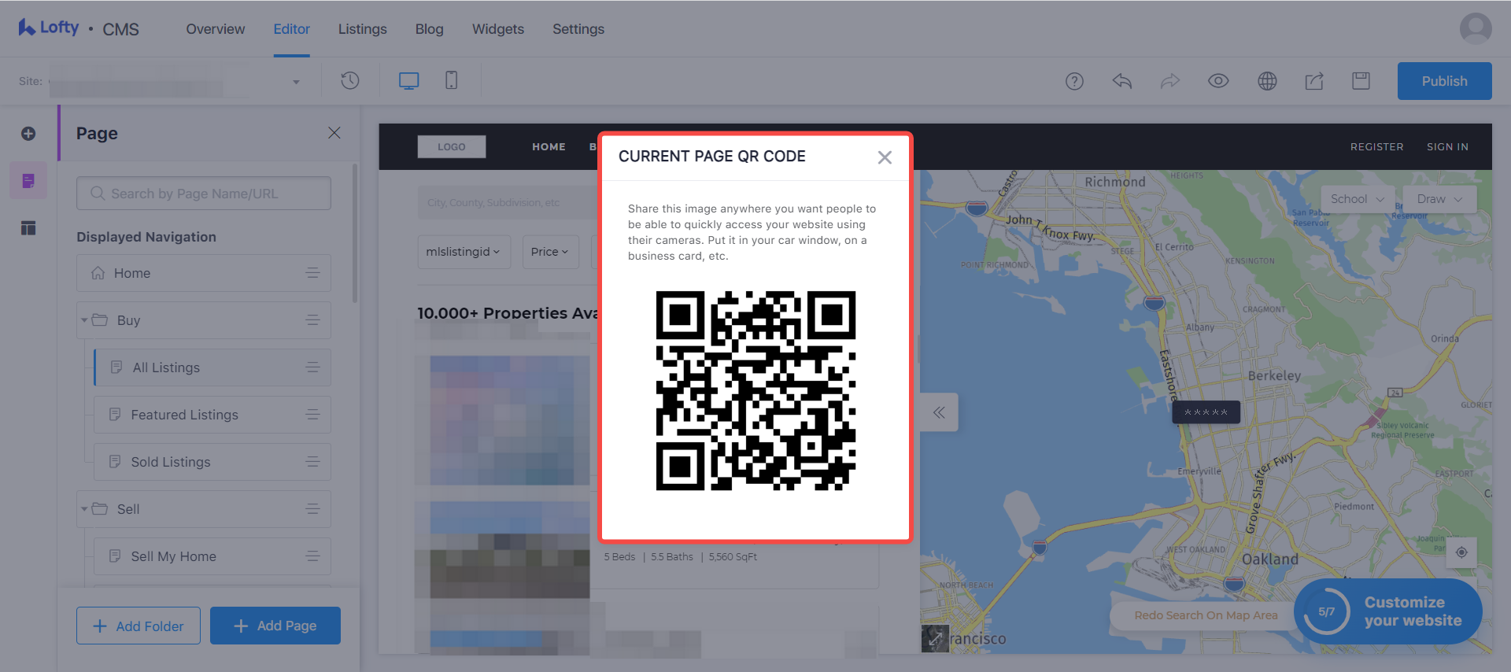The image size is (1511, 672).
Task: Collapse the Sell folder
Action: (84, 509)
